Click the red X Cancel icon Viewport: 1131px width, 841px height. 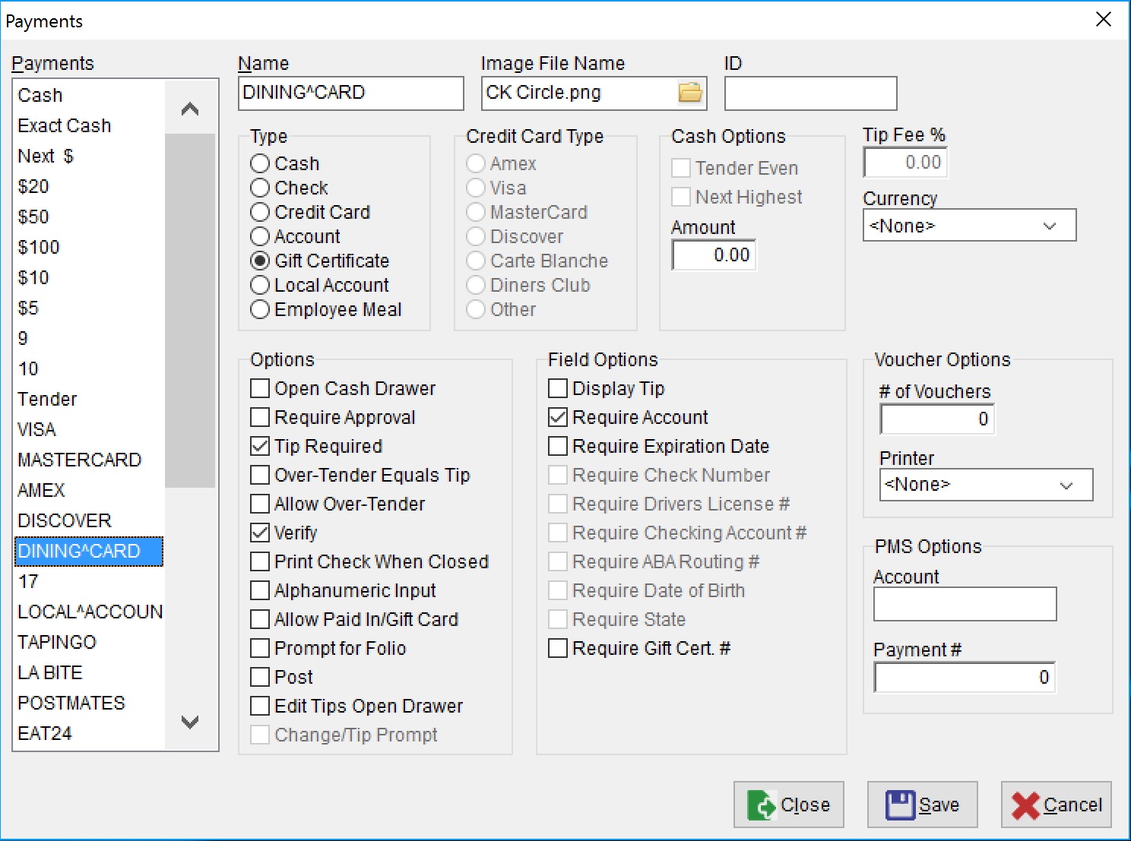[x=1028, y=805]
